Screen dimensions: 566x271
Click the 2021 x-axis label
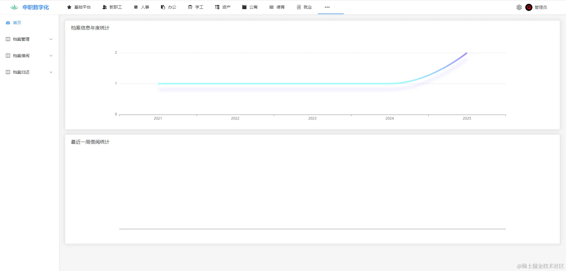(158, 118)
